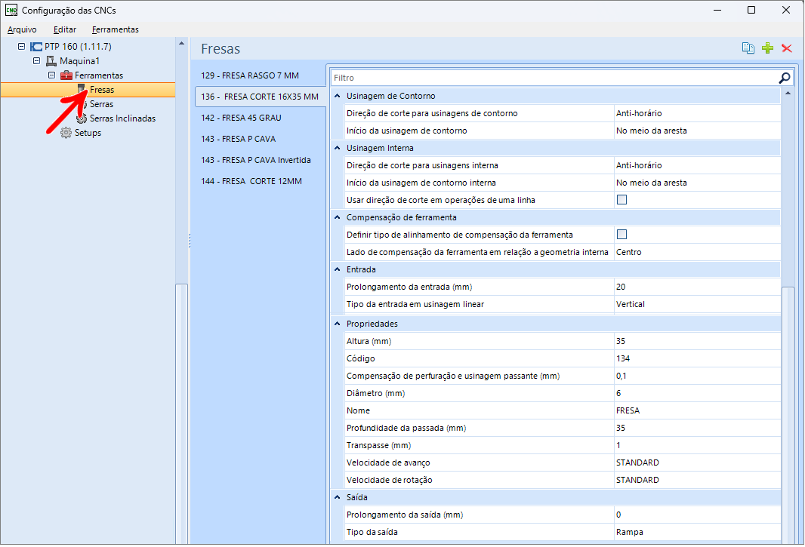Click the Serras Inclinadas saw icon

tap(81, 118)
